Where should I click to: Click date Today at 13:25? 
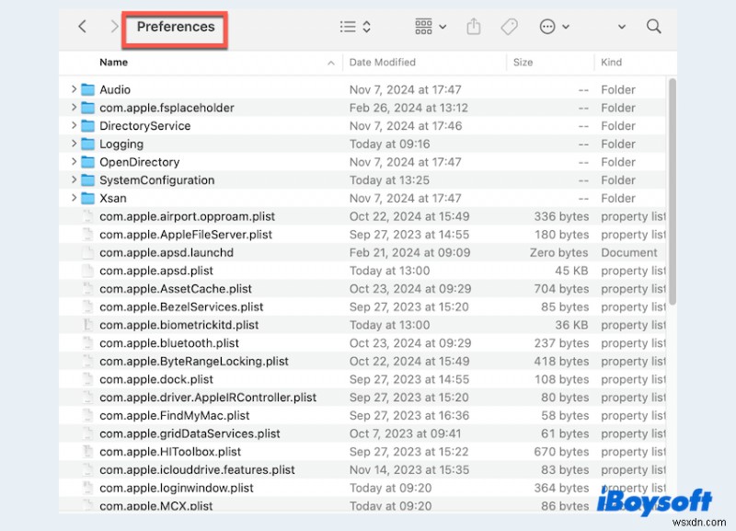click(389, 180)
